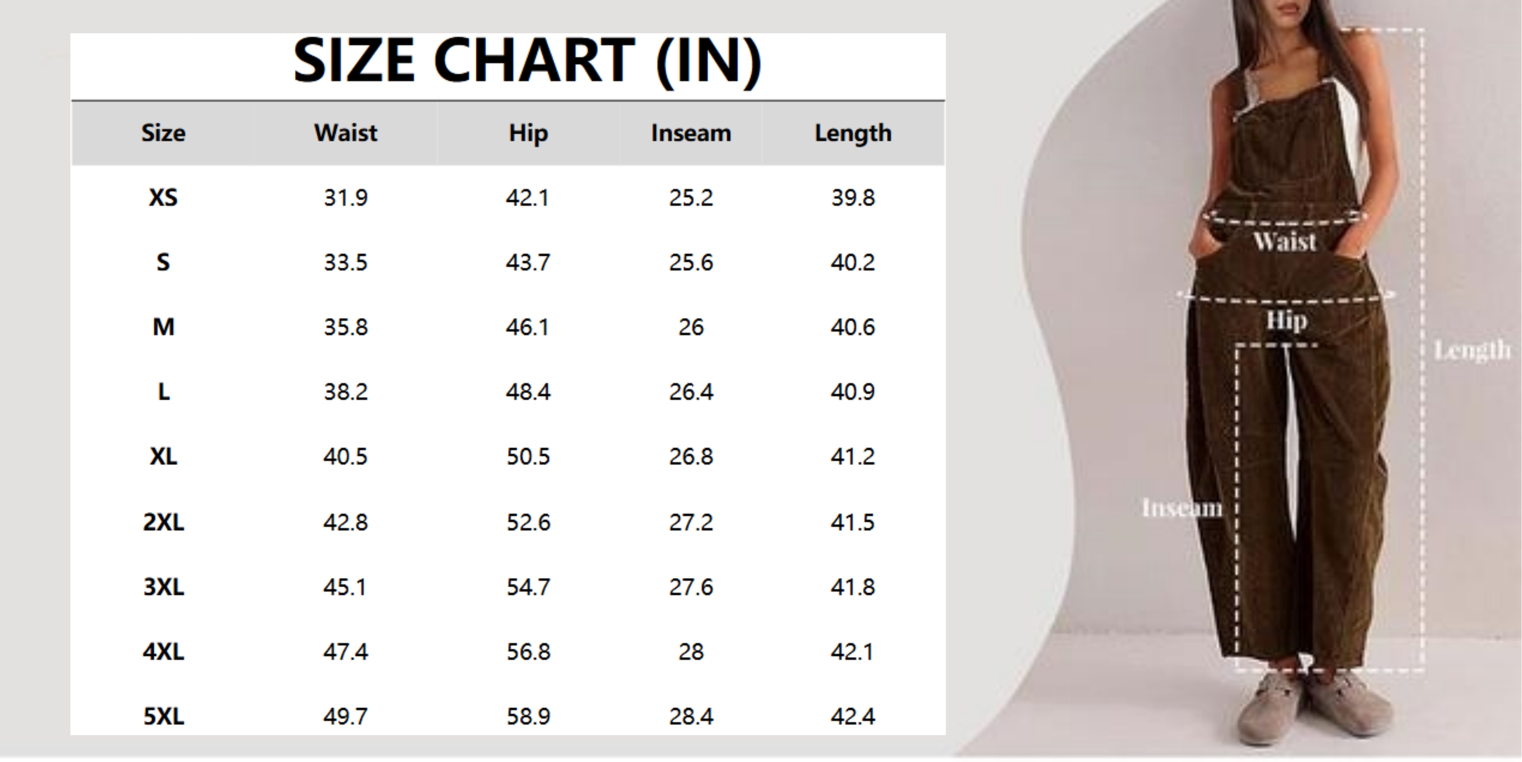Click the Inseam label beside the model's leg
The width and height of the screenshot is (1522, 762).
pos(1182,508)
